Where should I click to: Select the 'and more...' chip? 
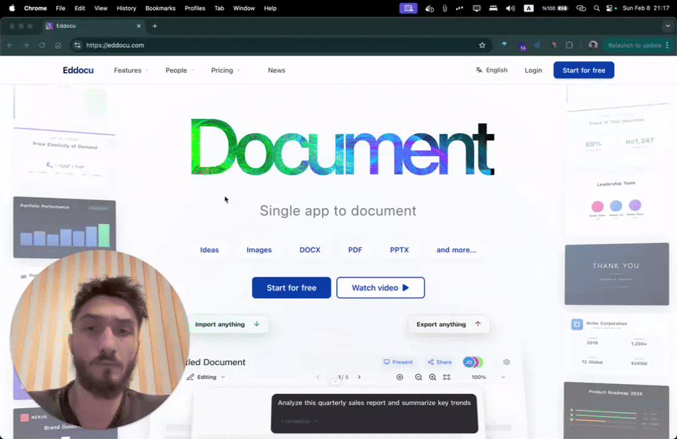point(456,250)
